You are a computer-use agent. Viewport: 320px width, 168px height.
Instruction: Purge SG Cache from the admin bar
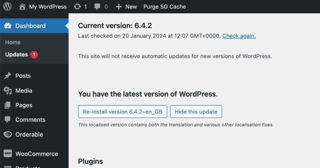[x=164, y=7]
